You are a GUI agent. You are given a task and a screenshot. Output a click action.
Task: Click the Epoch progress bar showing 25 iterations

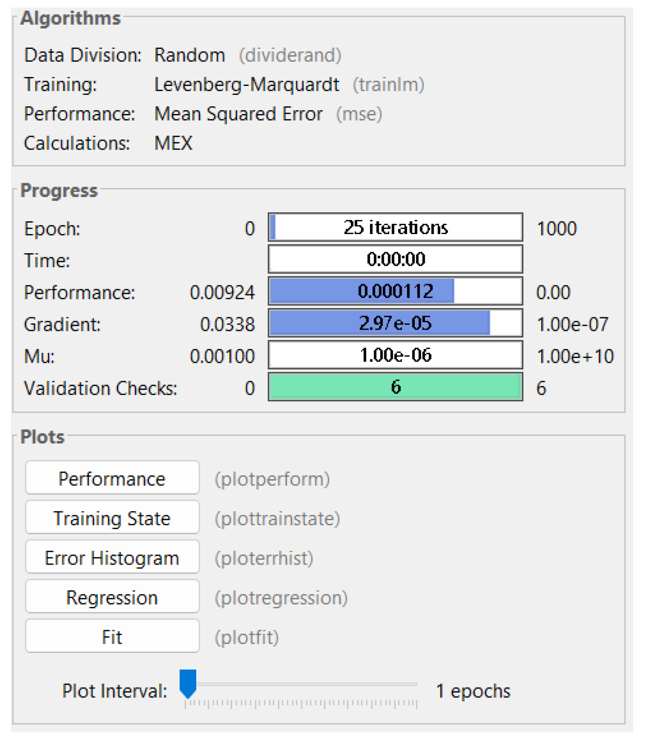395,227
